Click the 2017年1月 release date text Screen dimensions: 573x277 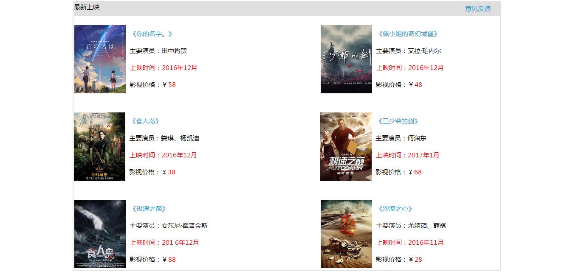tap(423, 155)
